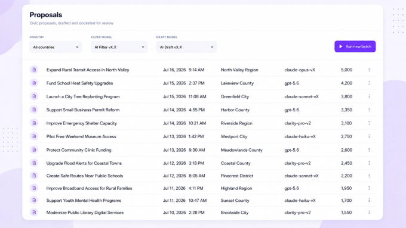Screen dimensions: 406x228
Task: Click document icon for Expand Rural Transit Access
Action: 34,70
